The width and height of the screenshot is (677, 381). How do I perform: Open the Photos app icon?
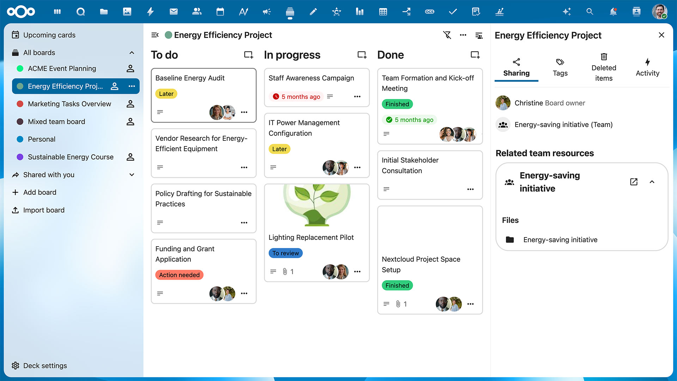coord(127,12)
